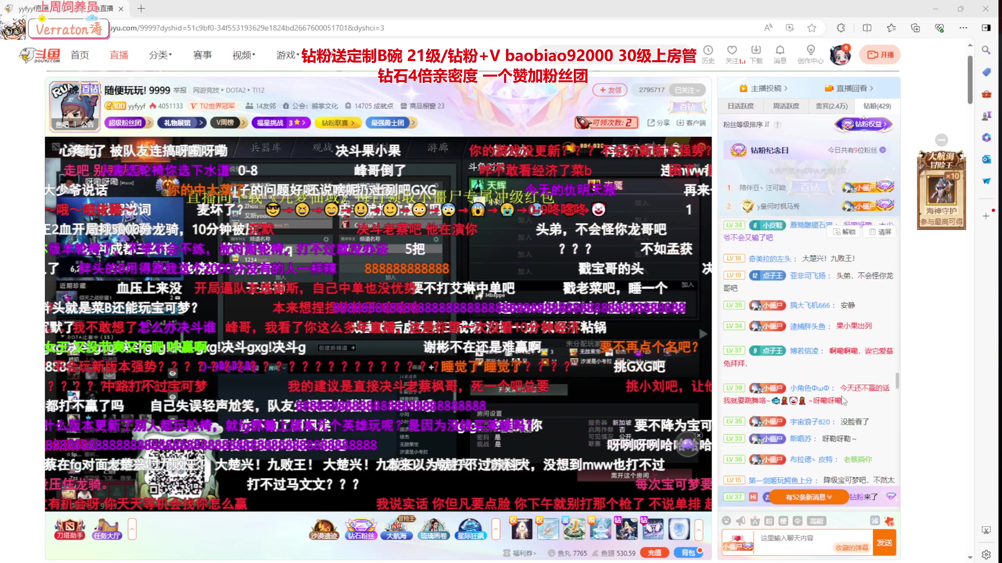Open the 大航海 voyage activity icon
Viewport: 1002px width, 563px height.
397,529
